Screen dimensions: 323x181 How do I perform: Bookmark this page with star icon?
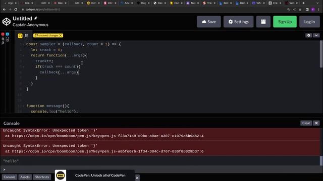[300, 10]
